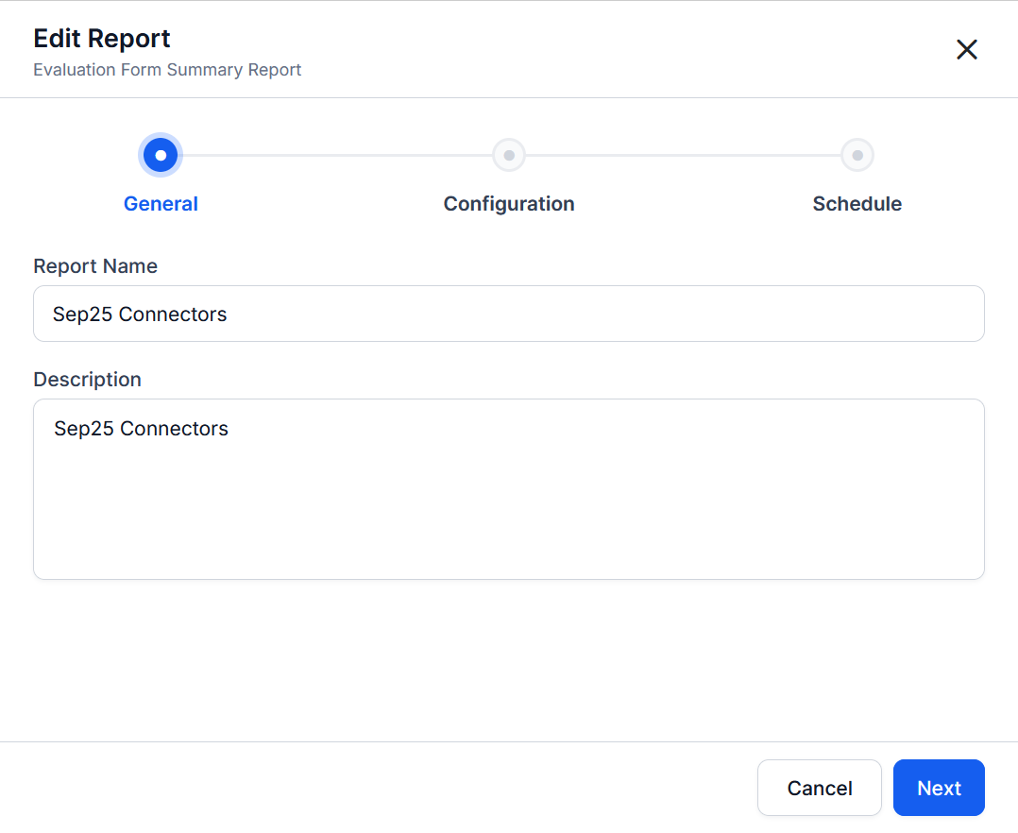Click the Edit Report dialog heading
Viewport: 1018px width, 833px height.
pyautogui.click(x=102, y=39)
